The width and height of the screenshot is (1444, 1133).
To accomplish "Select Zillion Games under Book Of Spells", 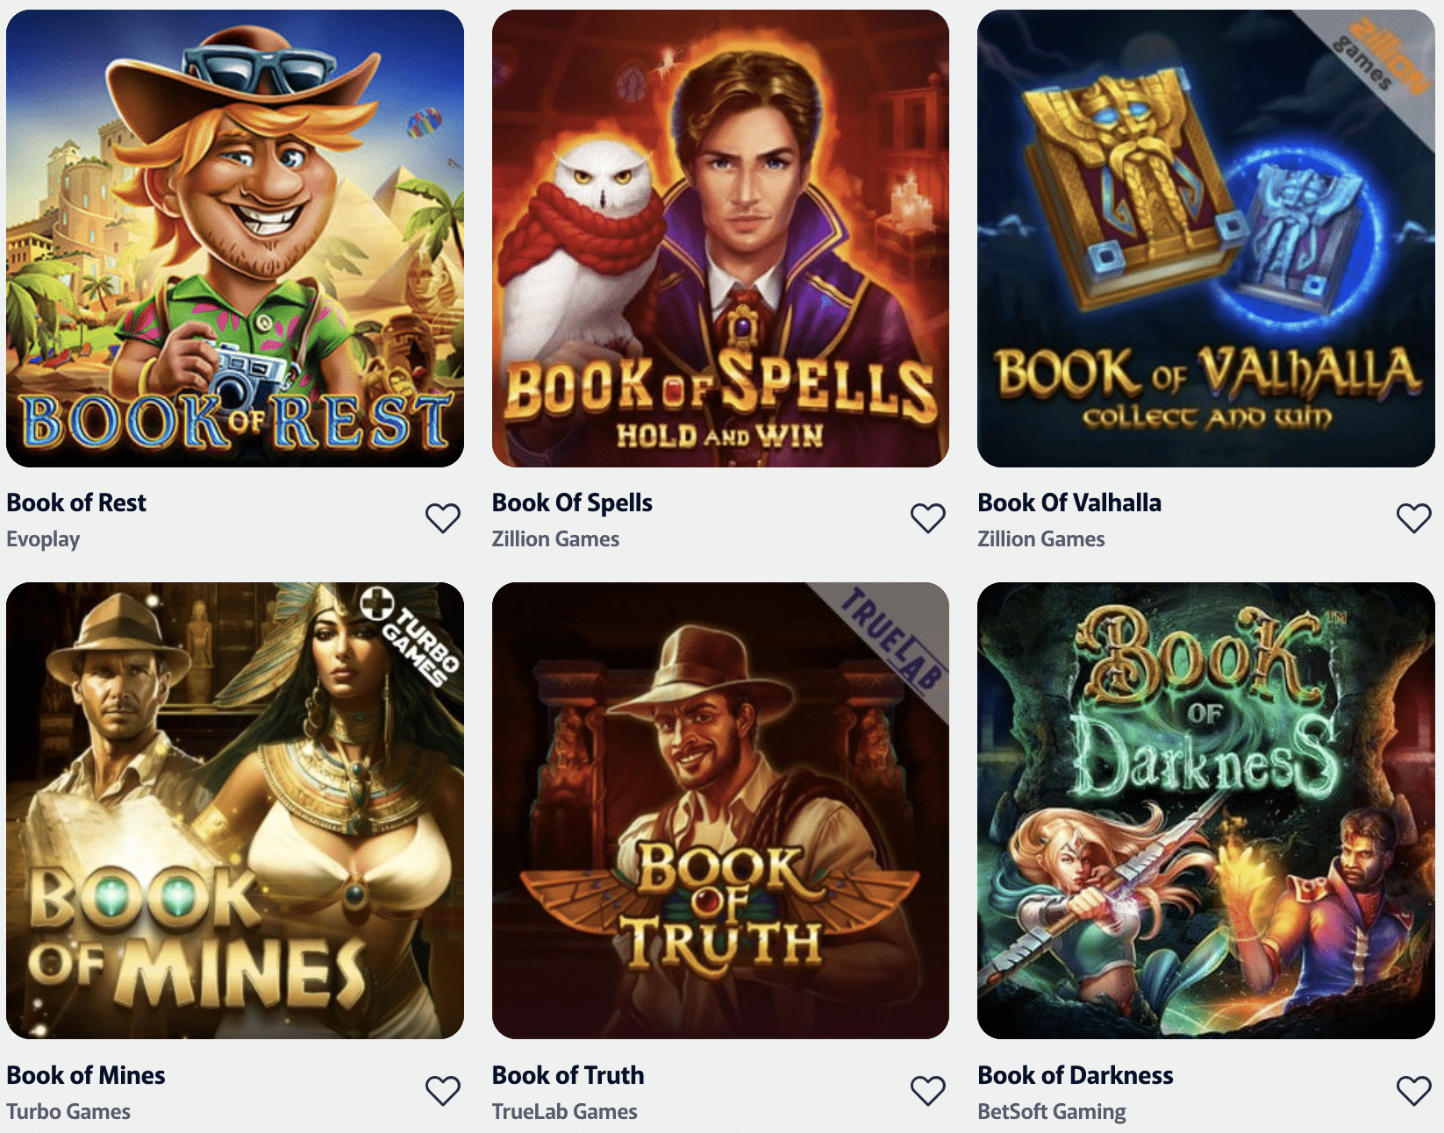I will [555, 538].
